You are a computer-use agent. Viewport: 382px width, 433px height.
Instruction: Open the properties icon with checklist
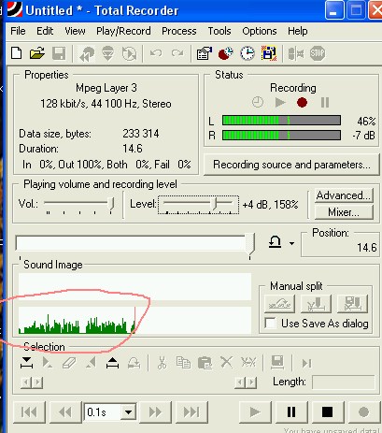(x=205, y=53)
